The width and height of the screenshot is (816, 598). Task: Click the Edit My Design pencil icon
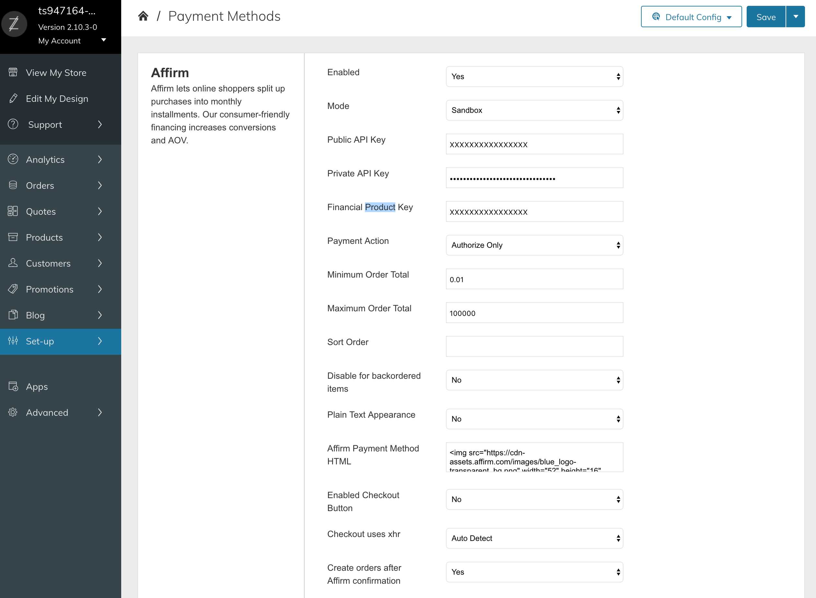click(13, 99)
